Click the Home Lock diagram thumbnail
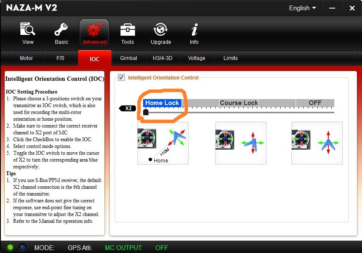This screenshot has height=253, width=362. [x=163, y=143]
